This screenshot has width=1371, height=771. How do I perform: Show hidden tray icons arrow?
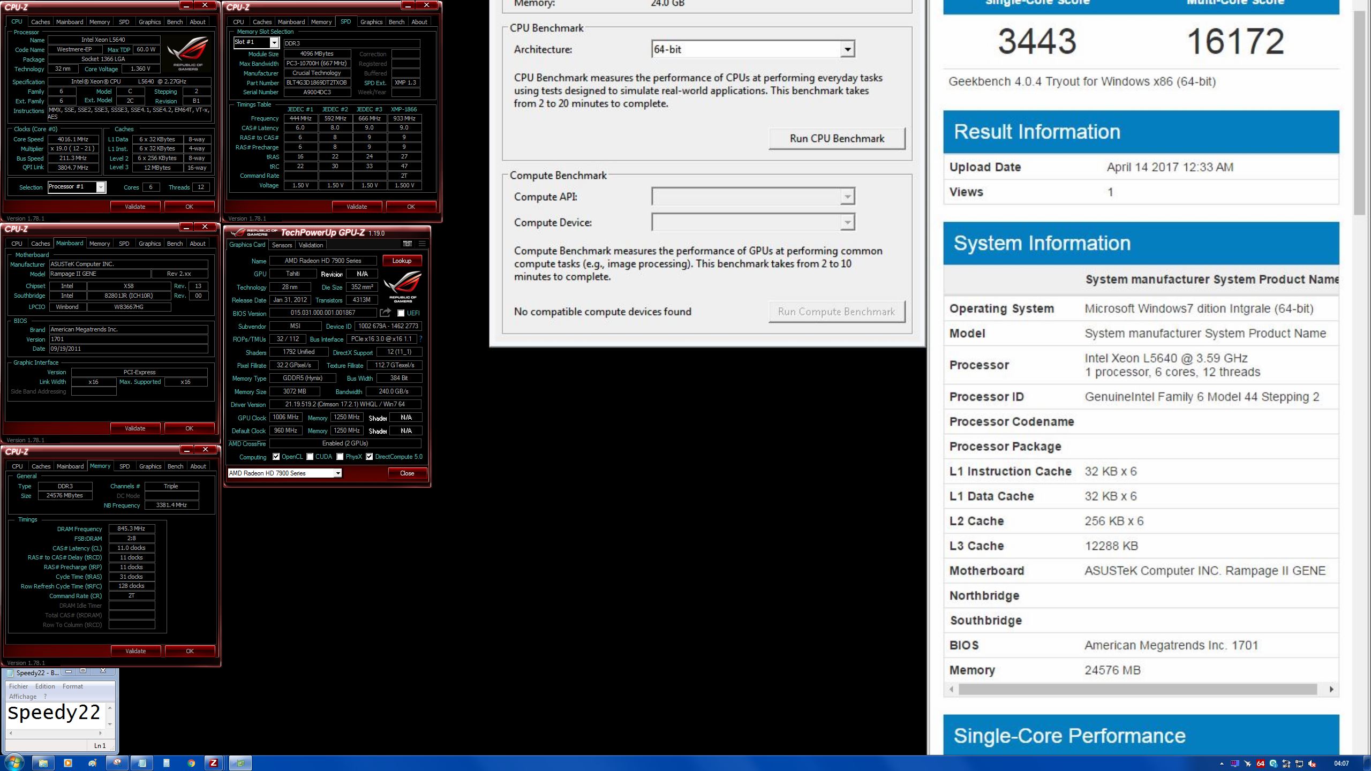point(1222,764)
